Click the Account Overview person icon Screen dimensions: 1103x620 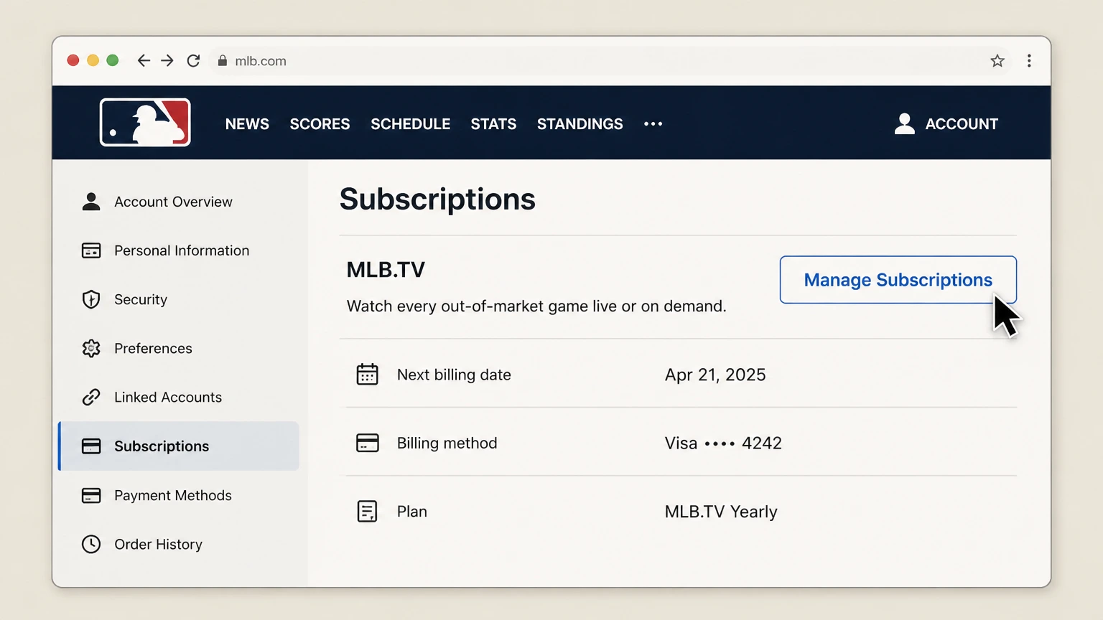[x=91, y=202]
